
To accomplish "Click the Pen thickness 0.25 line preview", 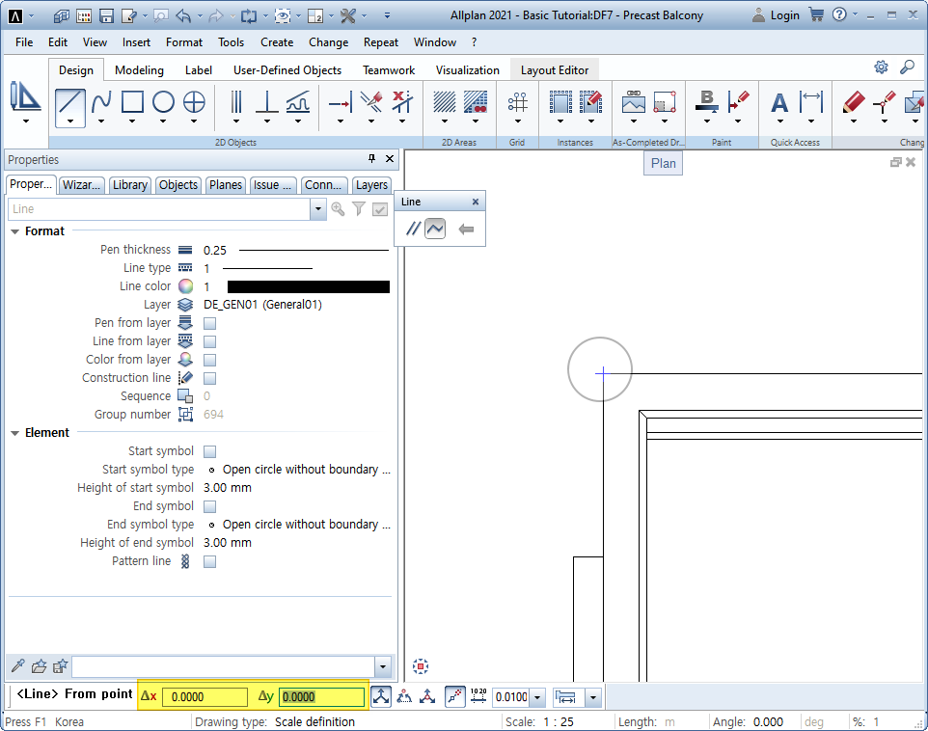I will pos(314,251).
